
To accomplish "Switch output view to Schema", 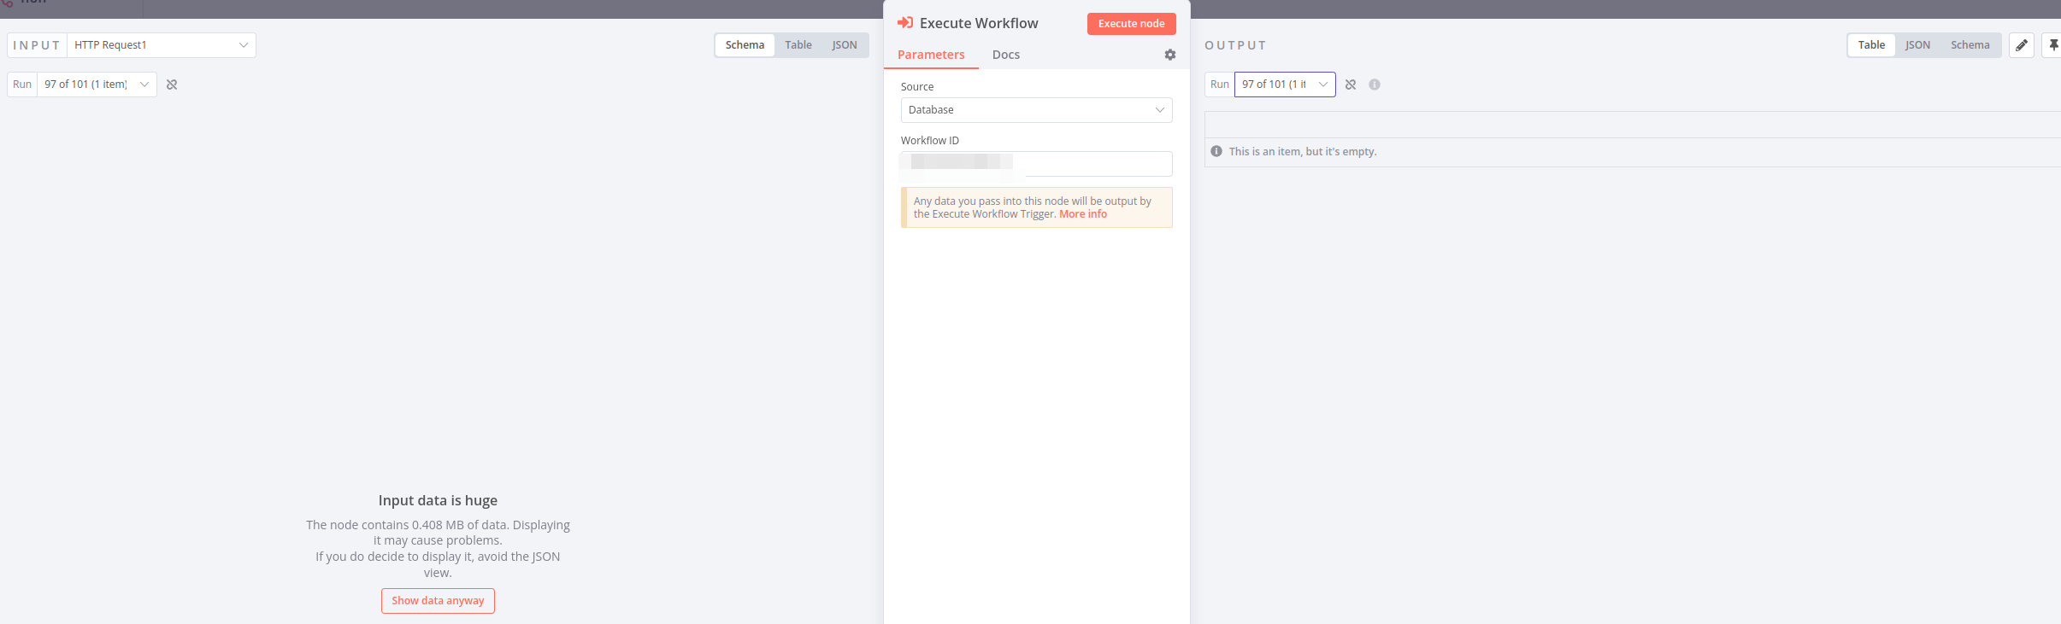I will (1970, 45).
